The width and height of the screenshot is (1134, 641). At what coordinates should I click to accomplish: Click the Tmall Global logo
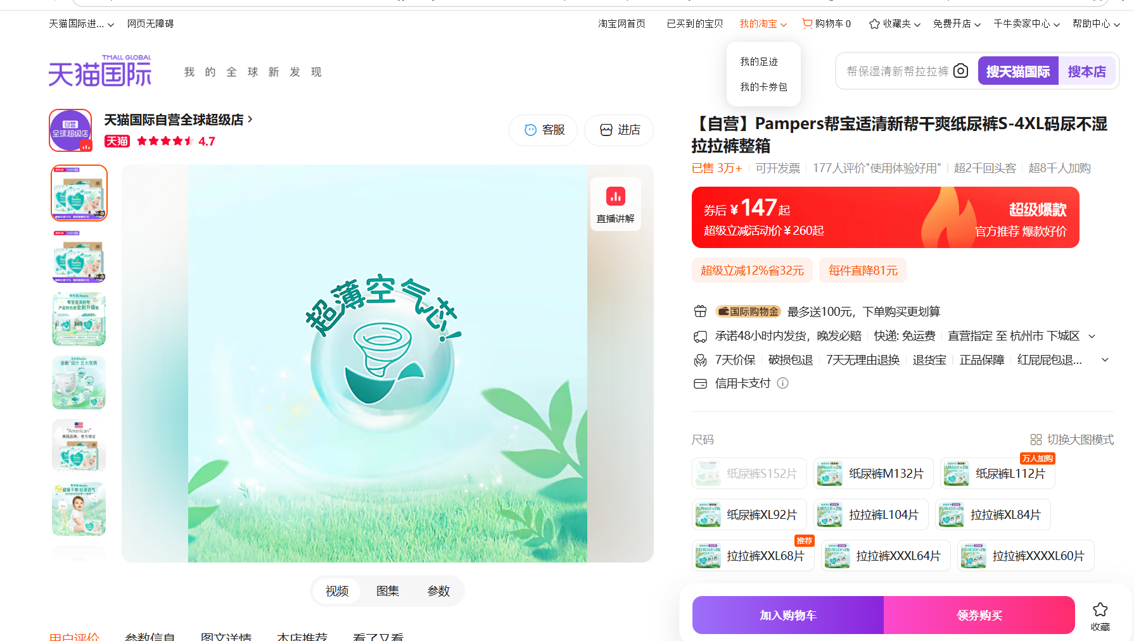point(100,71)
